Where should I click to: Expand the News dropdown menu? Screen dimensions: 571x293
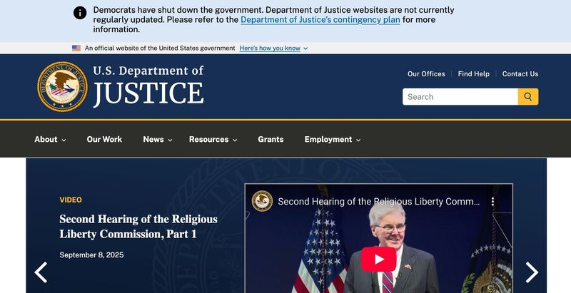pos(158,139)
